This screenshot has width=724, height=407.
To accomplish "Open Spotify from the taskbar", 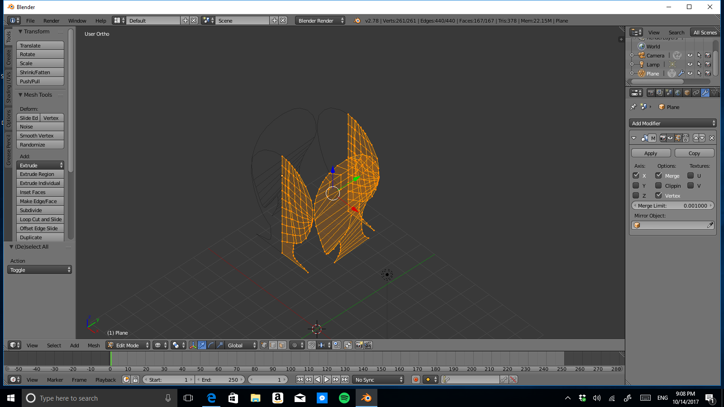I will (344, 398).
